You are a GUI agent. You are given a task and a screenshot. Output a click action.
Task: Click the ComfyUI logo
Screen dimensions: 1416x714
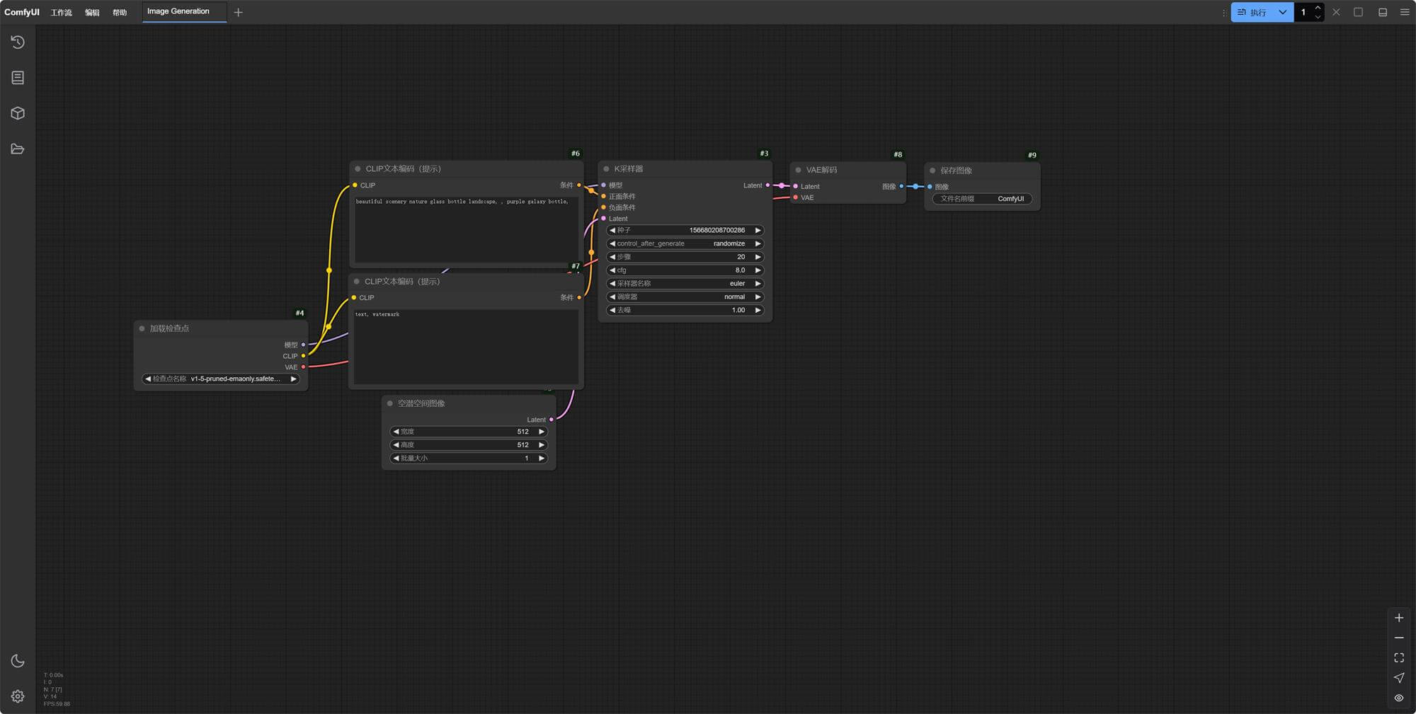22,12
